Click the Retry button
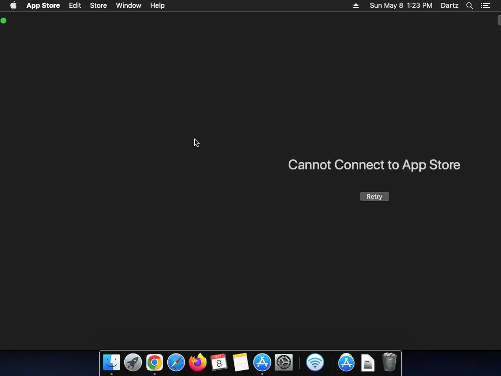Screen dimensions: 501x376 click(x=374, y=197)
